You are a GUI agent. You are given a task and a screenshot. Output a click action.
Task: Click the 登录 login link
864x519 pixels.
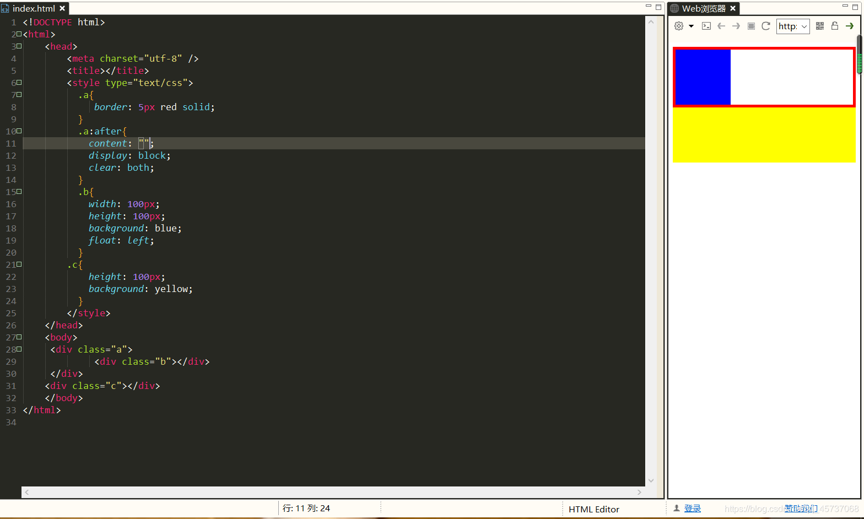(693, 509)
